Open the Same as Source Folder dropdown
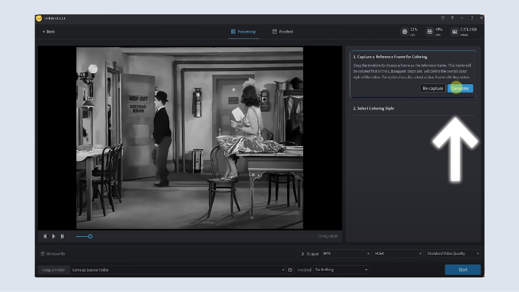This screenshot has width=519, height=292. [x=178, y=270]
